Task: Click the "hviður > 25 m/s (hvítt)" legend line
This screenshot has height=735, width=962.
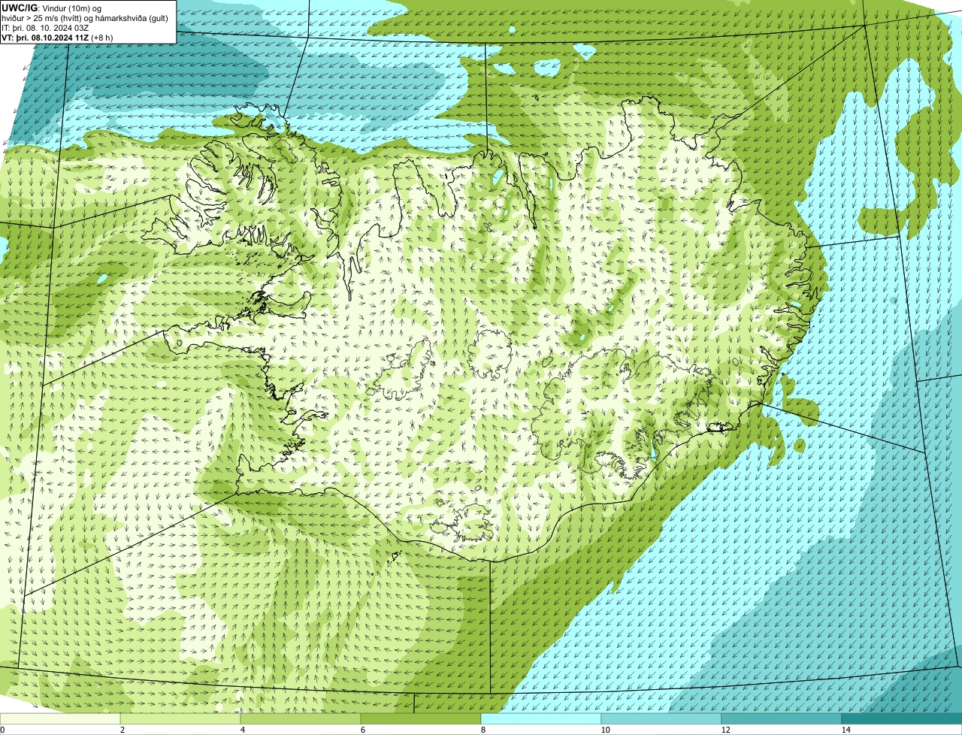Action: (x=85, y=18)
